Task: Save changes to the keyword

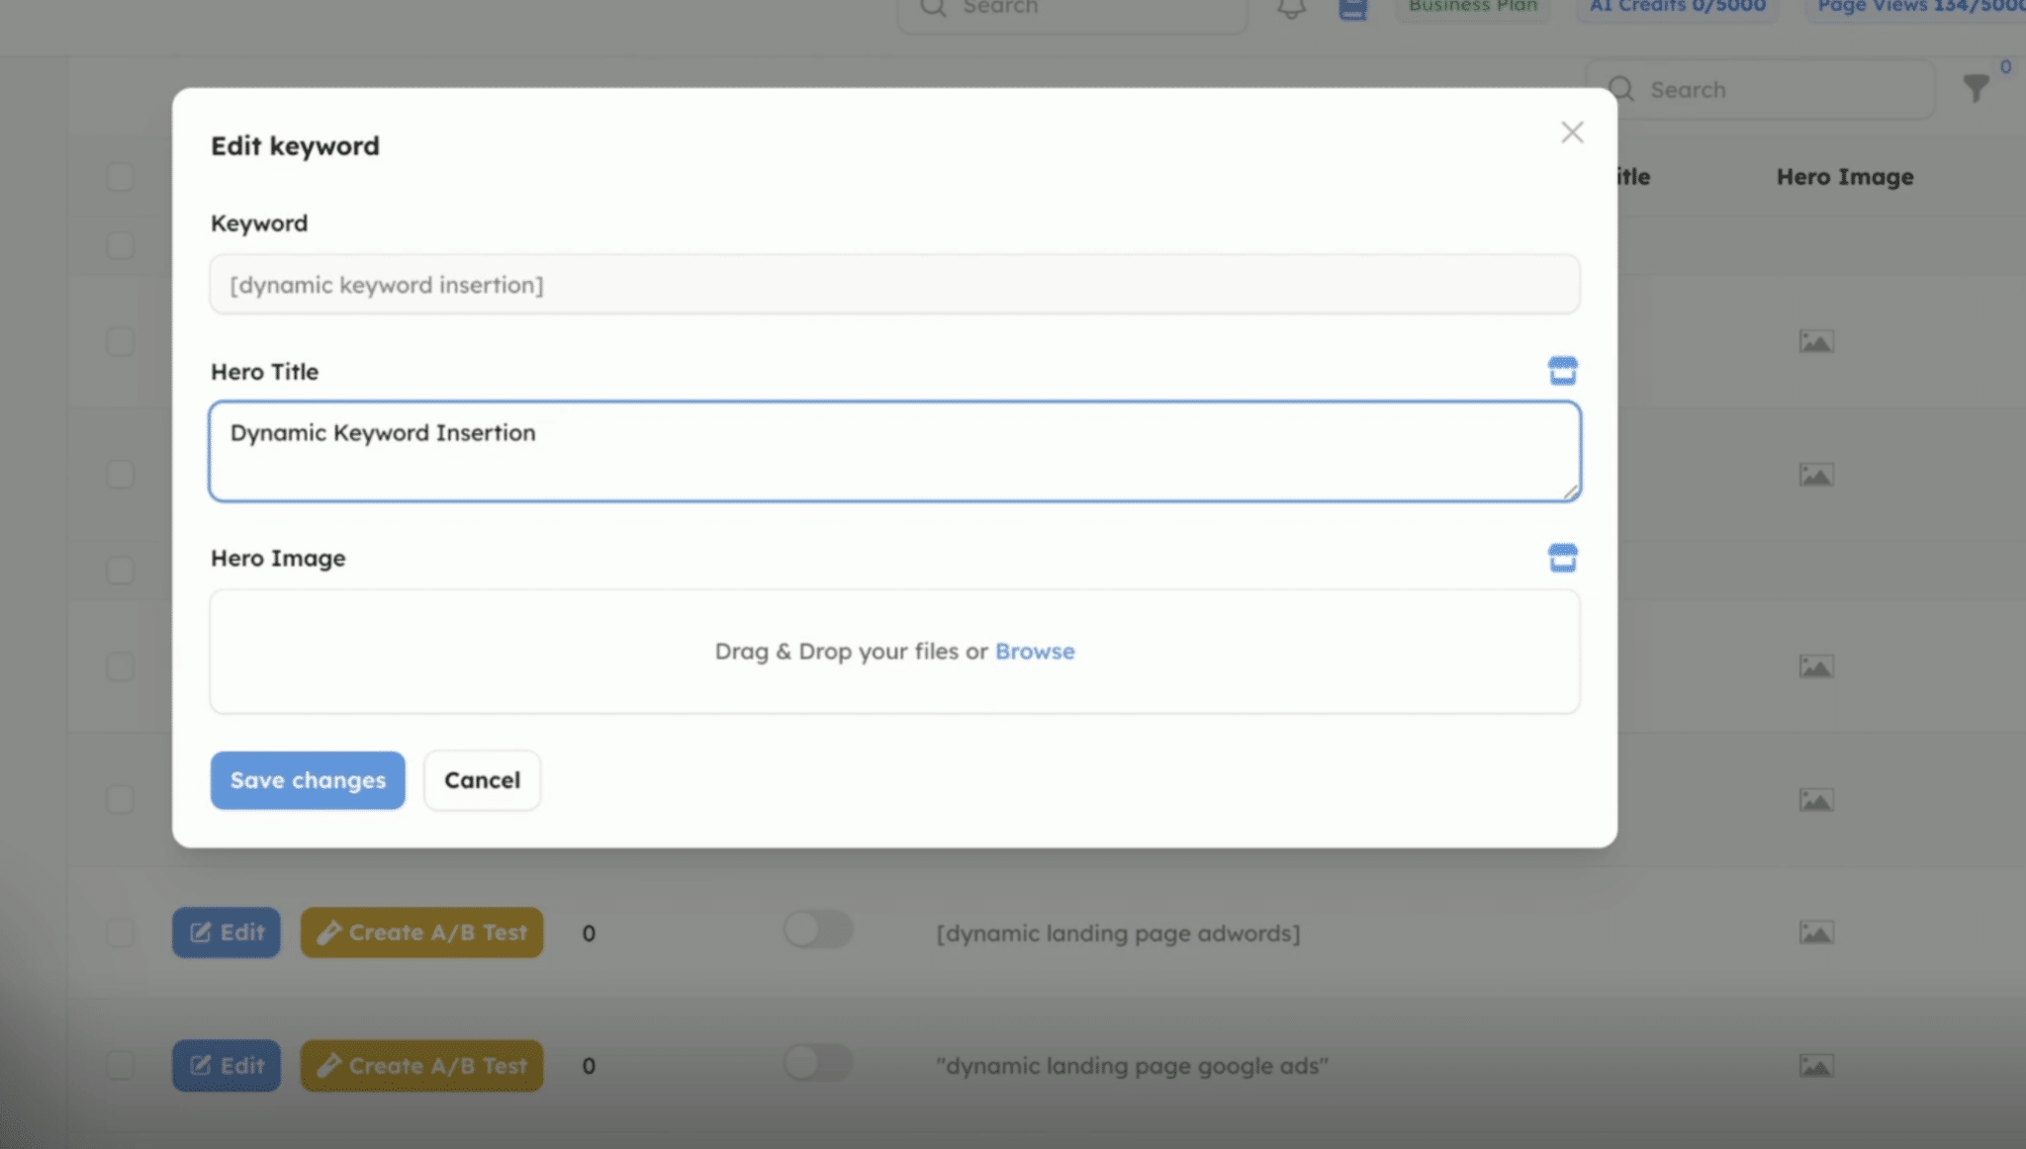Action: 308,780
